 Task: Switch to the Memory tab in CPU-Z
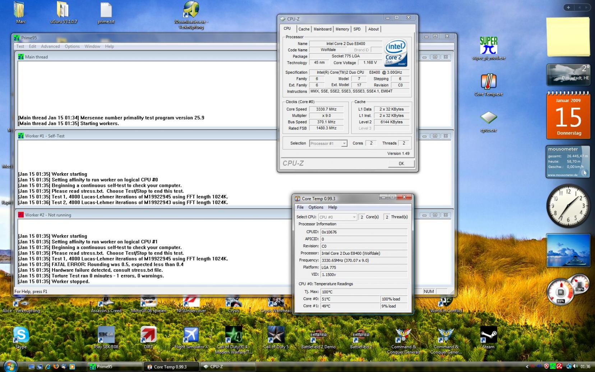342,29
